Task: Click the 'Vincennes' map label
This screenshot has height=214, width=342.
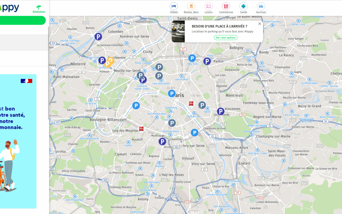Action: (232, 109)
